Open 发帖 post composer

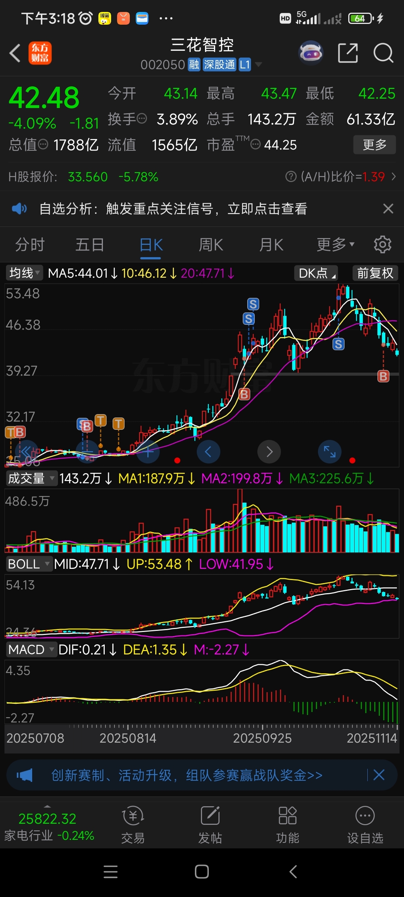[x=210, y=825]
